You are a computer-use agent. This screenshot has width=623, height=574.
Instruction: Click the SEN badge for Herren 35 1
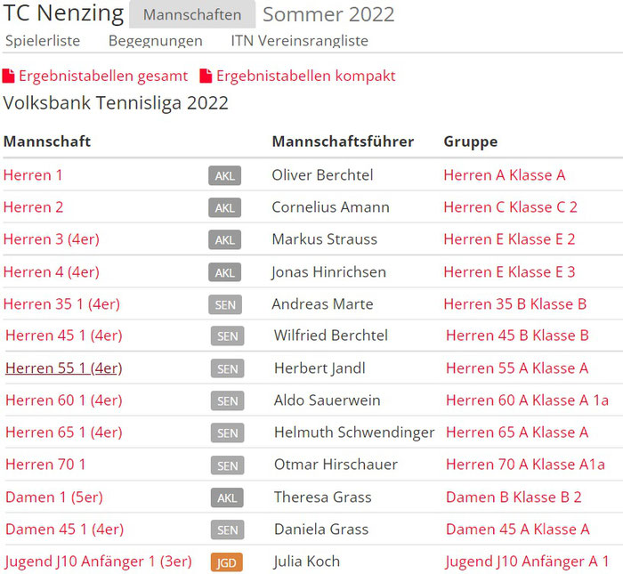[x=225, y=304]
